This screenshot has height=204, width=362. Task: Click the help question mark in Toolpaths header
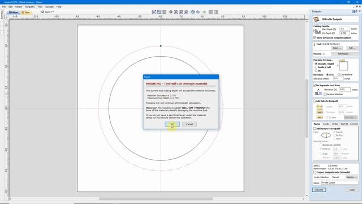coord(357,11)
